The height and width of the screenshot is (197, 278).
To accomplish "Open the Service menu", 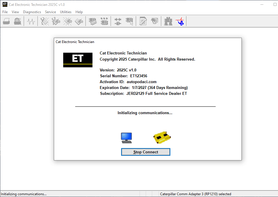I will (x=50, y=12).
